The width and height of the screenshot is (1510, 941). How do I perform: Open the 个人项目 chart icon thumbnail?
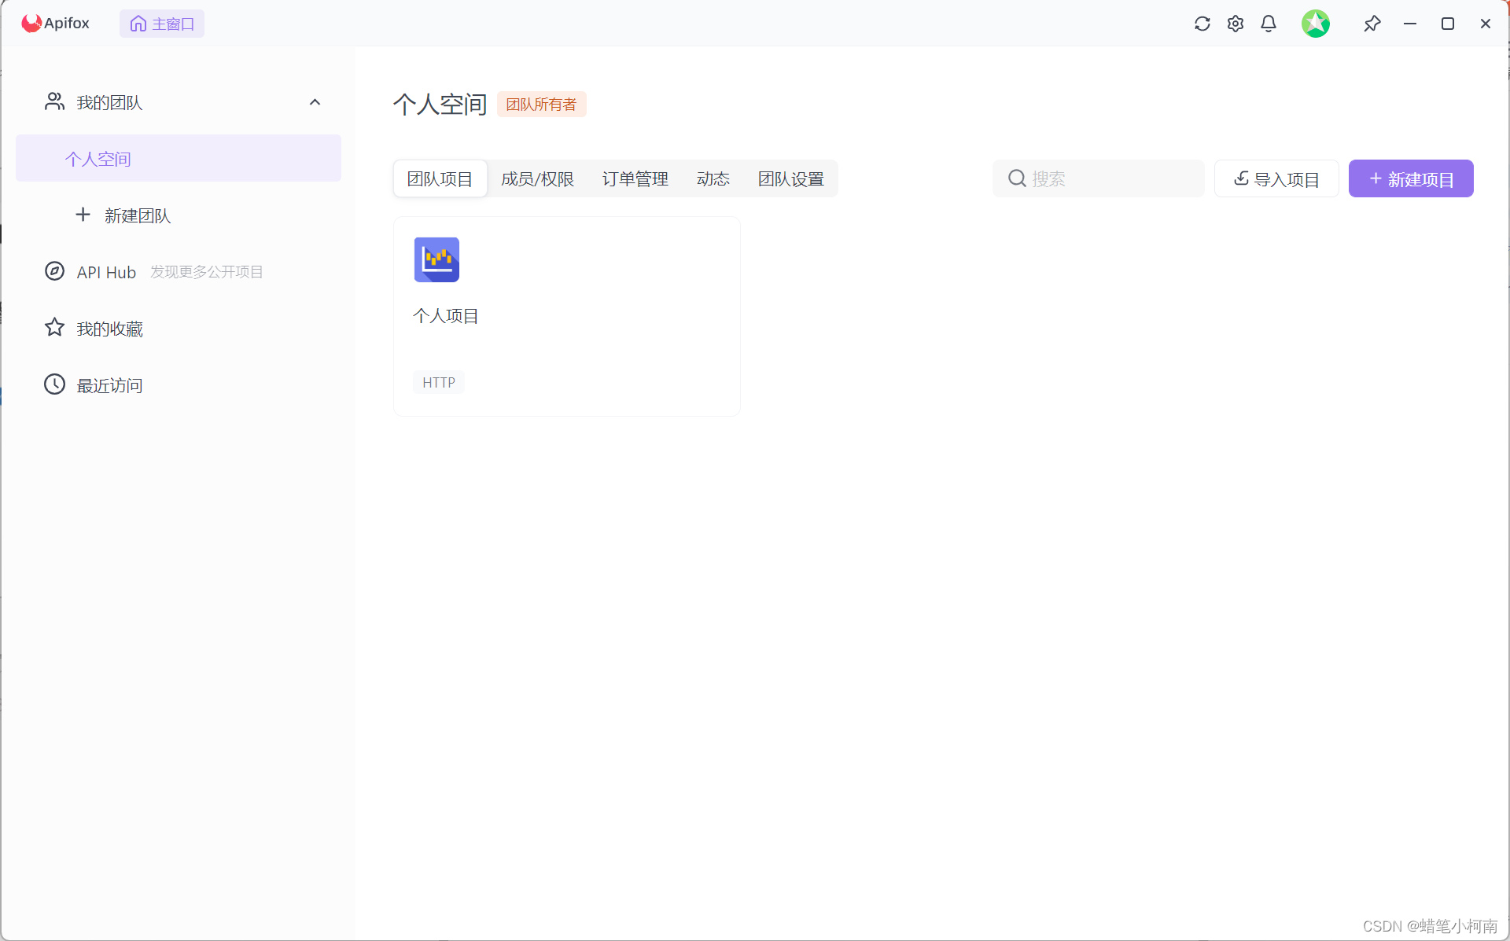point(436,259)
